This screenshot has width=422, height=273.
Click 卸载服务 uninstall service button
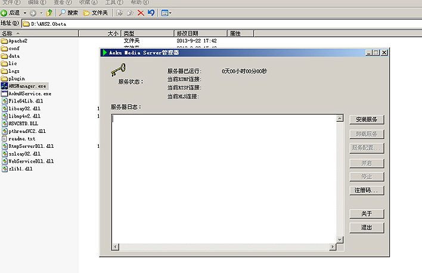[x=367, y=134]
